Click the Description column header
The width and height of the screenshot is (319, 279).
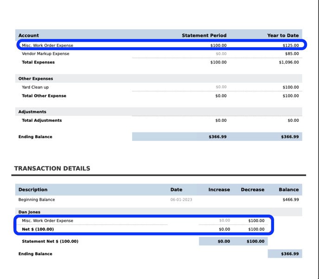tap(33, 190)
